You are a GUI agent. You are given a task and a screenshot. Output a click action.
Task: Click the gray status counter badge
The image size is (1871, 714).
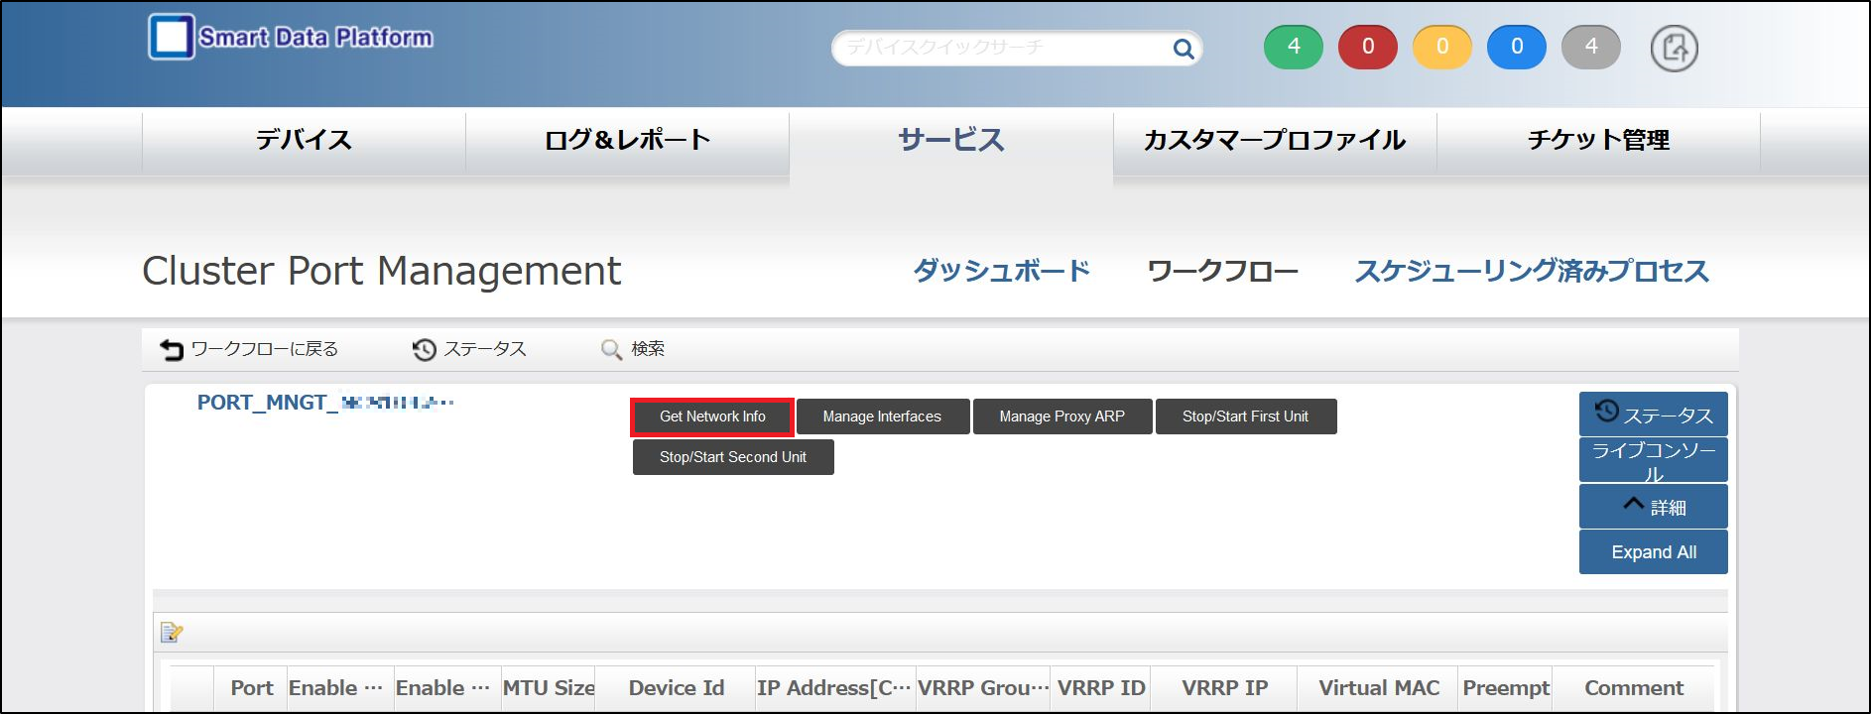pyautogui.click(x=1590, y=47)
